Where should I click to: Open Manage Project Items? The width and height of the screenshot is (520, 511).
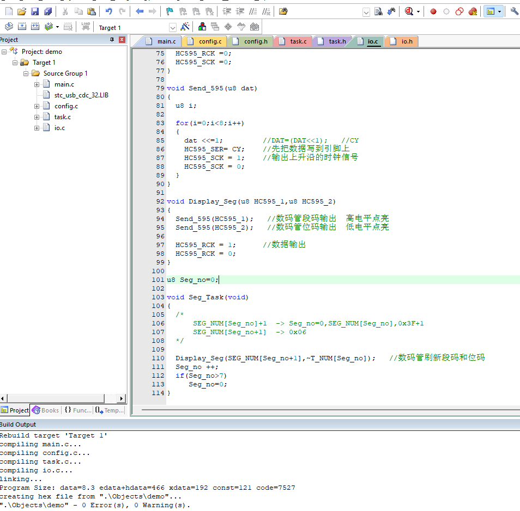point(202,27)
